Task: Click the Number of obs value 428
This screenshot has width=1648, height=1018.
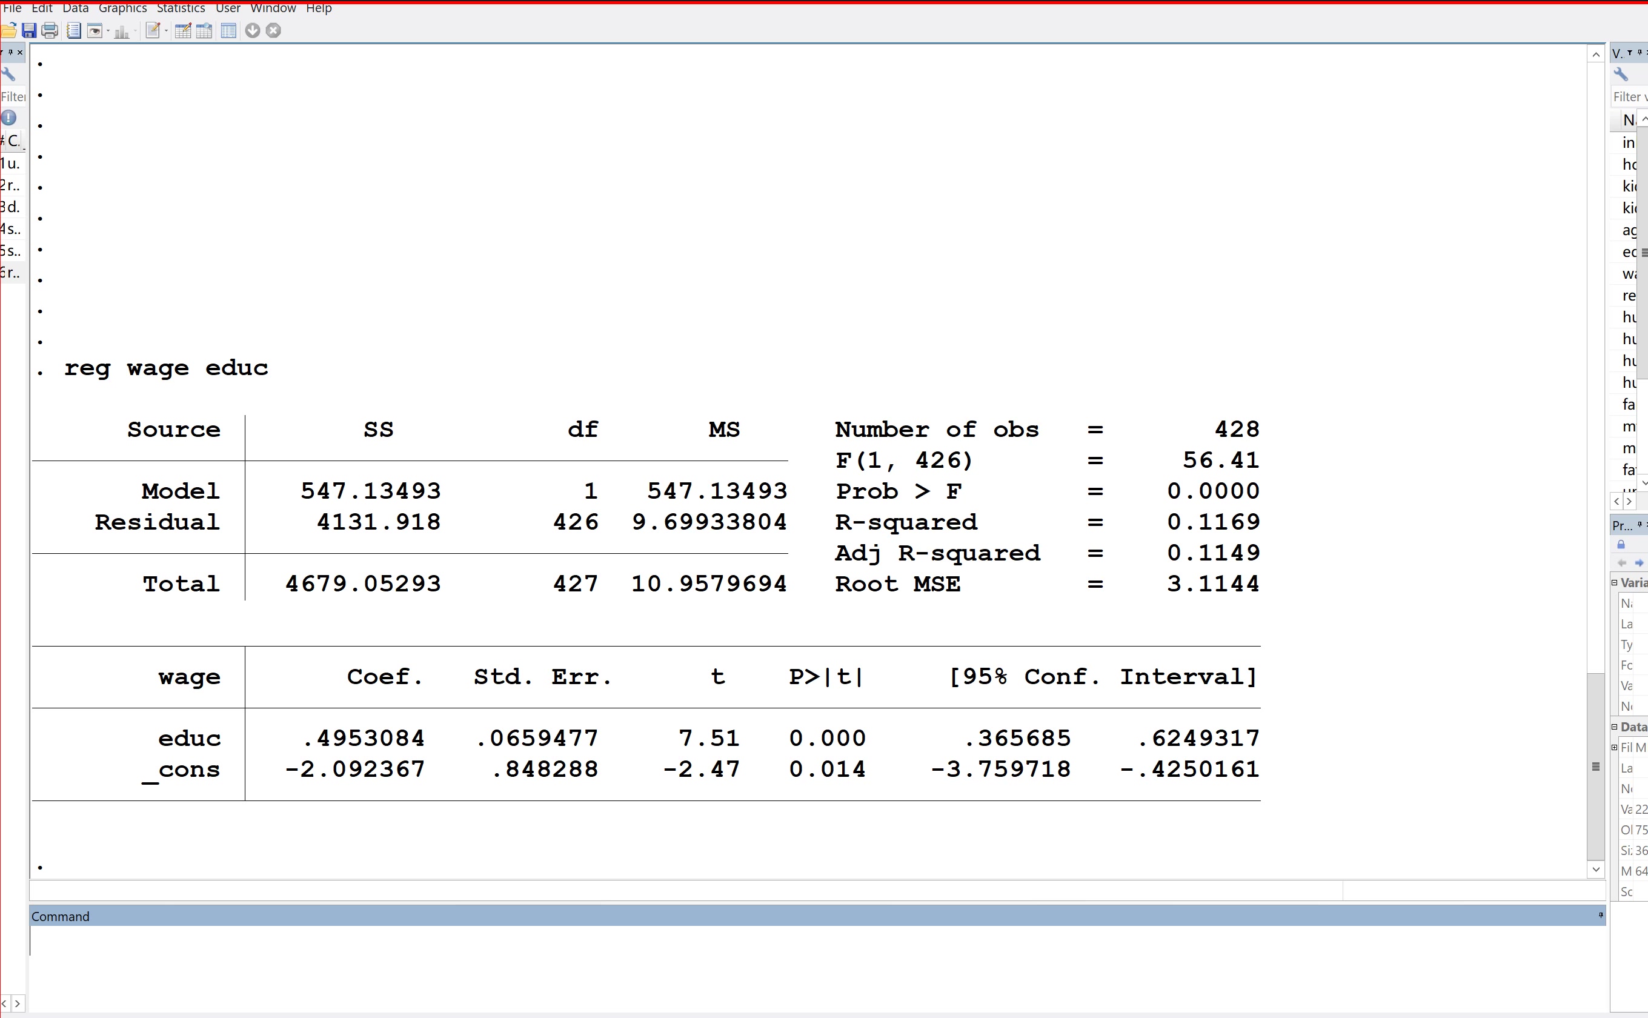Action: (x=1237, y=429)
